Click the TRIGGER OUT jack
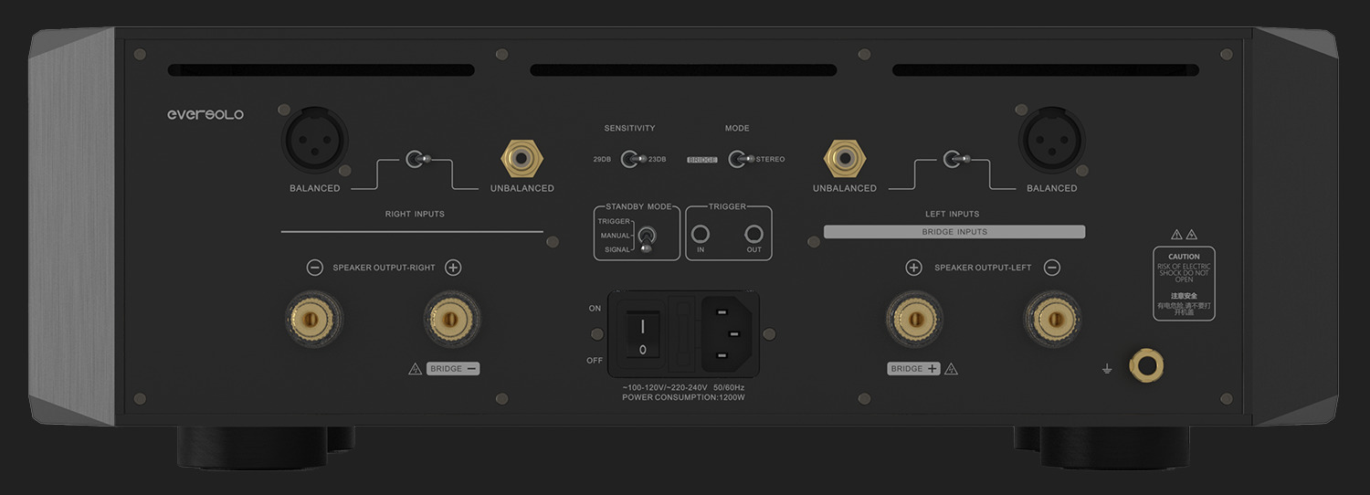 (753, 234)
